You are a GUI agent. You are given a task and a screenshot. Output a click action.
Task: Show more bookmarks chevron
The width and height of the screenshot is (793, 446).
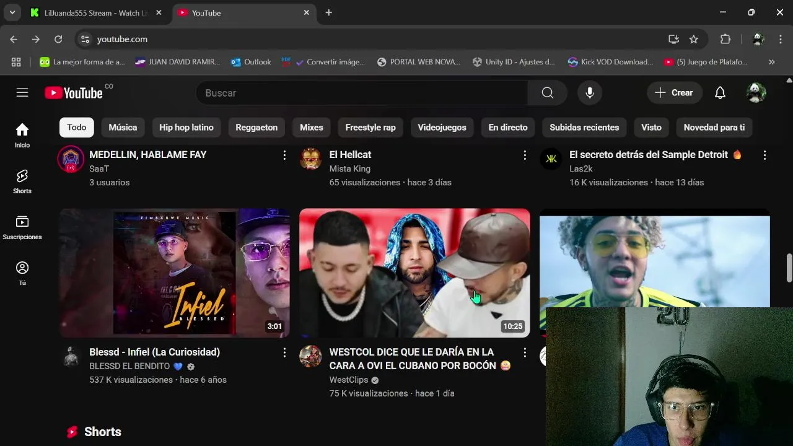[x=771, y=62]
